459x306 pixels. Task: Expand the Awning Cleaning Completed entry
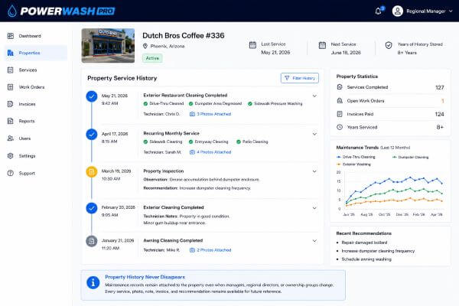point(314,241)
